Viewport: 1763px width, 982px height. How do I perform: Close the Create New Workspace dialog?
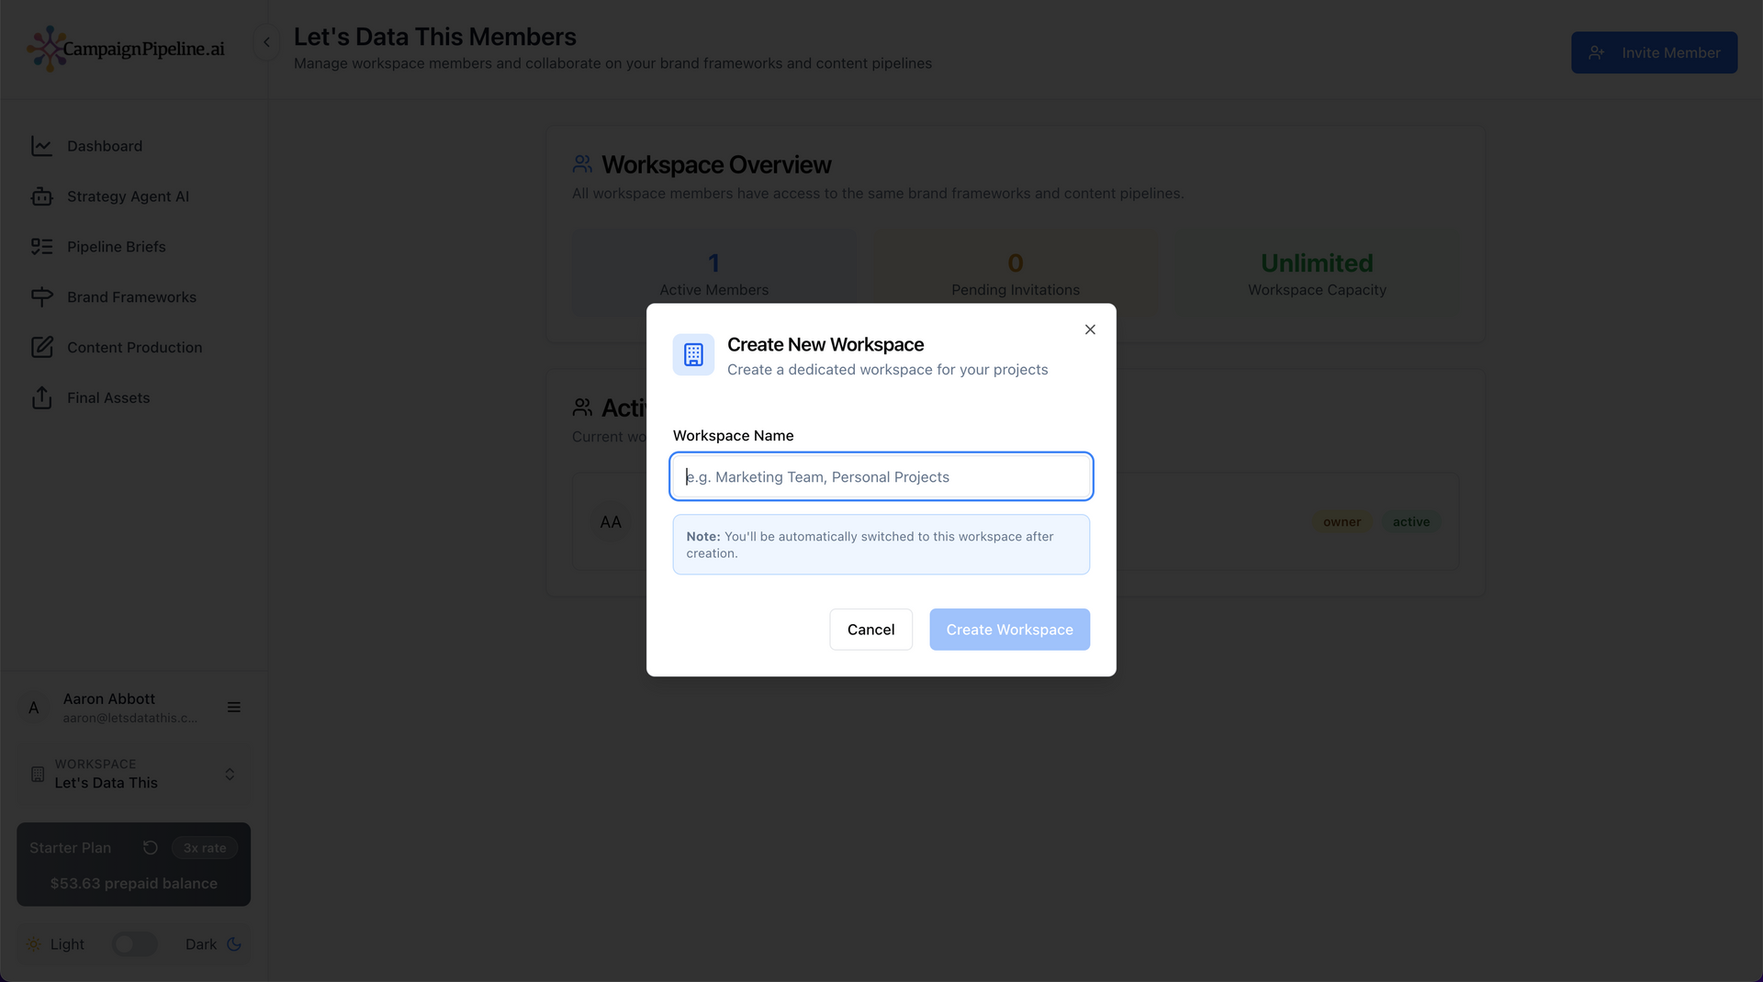[x=1090, y=329]
